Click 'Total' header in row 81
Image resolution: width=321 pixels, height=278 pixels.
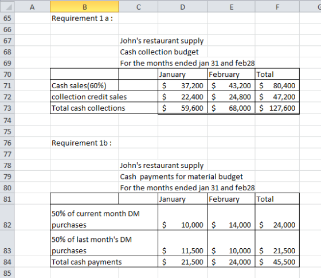coord(277,199)
